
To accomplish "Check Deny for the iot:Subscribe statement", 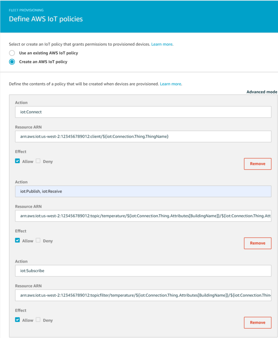I will point(38,320).
